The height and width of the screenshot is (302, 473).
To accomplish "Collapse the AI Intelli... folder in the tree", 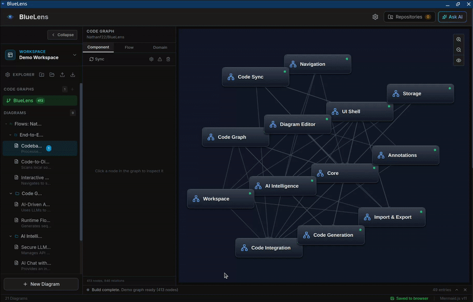I will pyautogui.click(x=11, y=236).
